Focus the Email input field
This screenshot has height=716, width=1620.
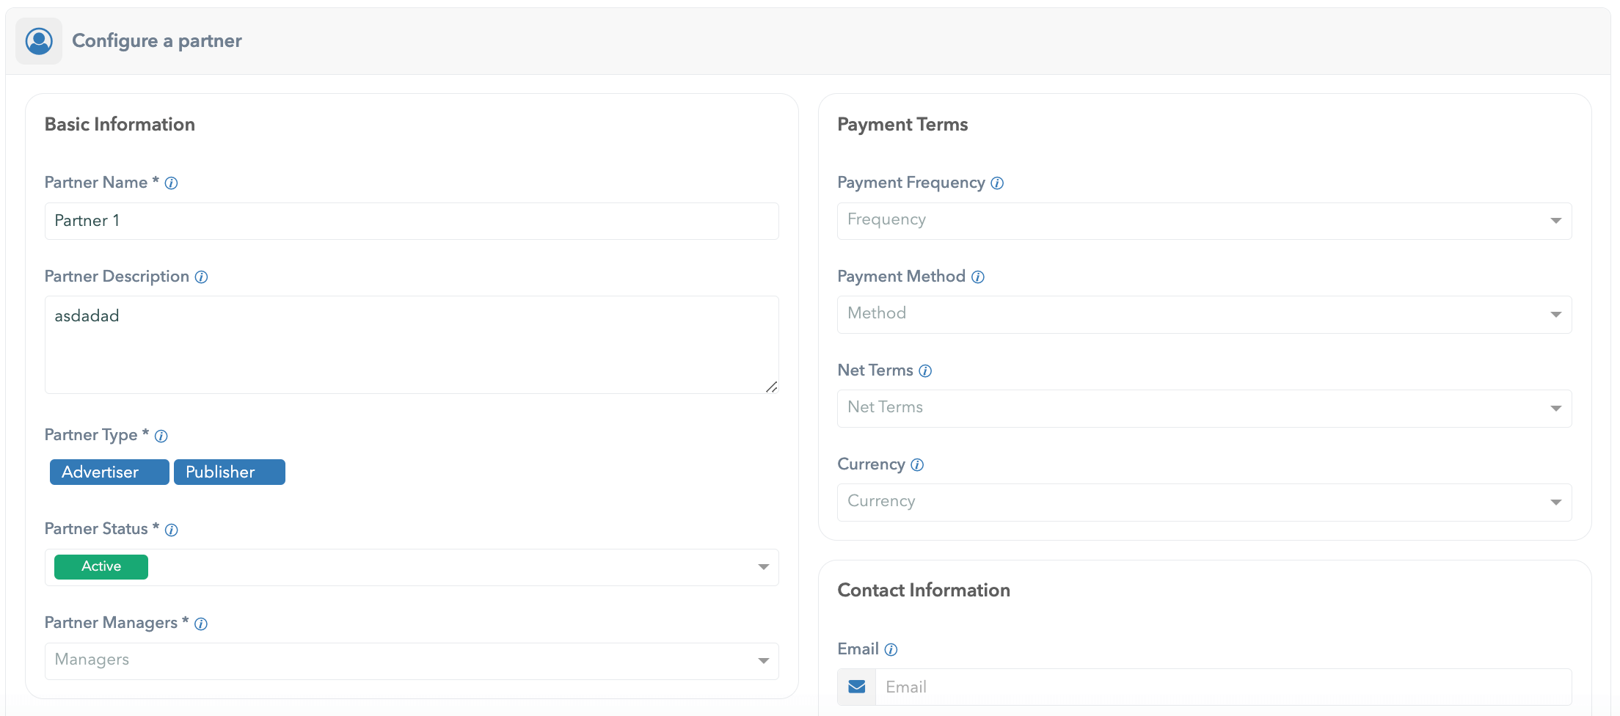pyautogui.click(x=1222, y=687)
